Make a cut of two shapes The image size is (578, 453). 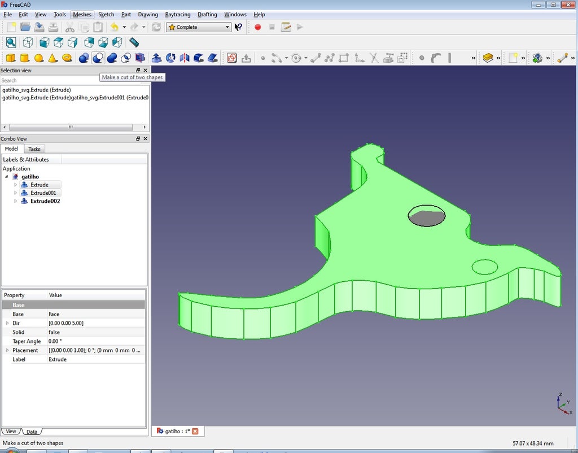click(x=98, y=58)
